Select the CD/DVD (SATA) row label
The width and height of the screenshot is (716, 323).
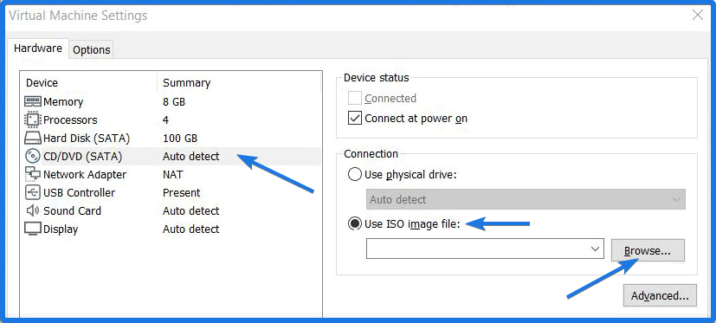click(x=82, y=157)
